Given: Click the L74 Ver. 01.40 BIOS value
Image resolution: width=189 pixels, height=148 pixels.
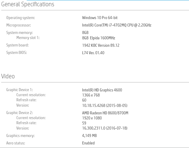Looking at the screenshot, I should tap(93, 53).
